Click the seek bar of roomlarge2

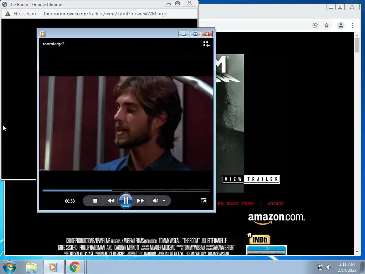127,191
